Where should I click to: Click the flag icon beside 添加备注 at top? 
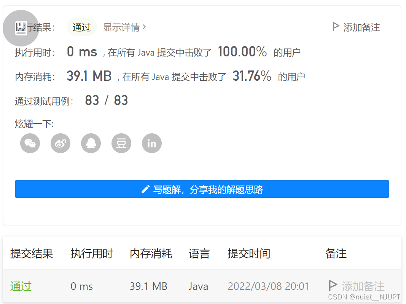(x=335, y=27)
